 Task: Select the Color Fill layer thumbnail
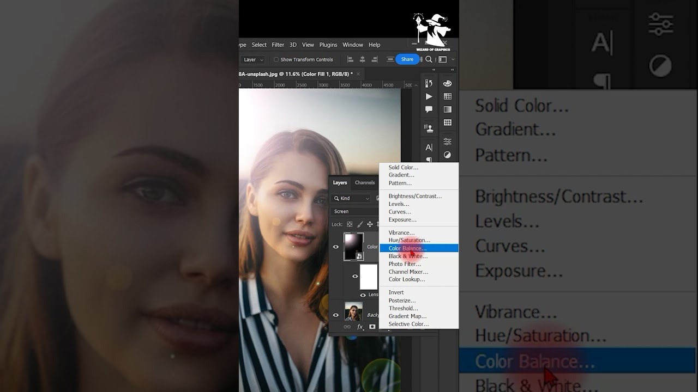tap(353, 247)
